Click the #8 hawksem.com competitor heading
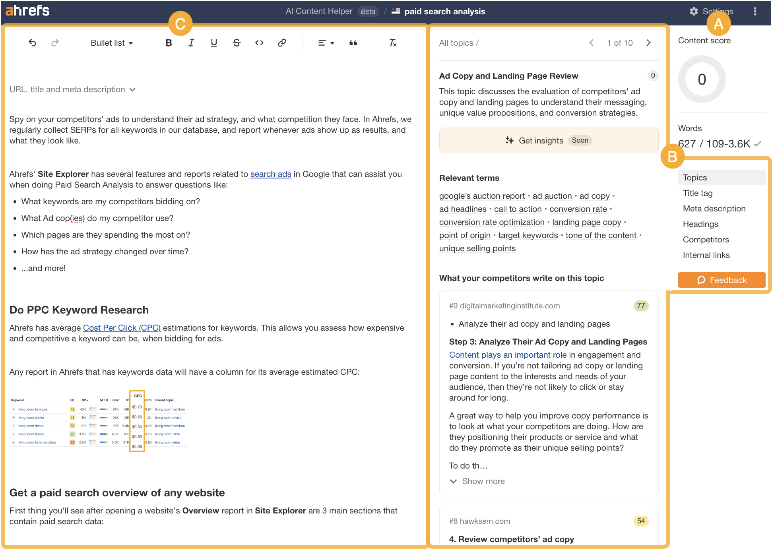Image resolution: width=772 pixels, height=550 pixels. 479,521
